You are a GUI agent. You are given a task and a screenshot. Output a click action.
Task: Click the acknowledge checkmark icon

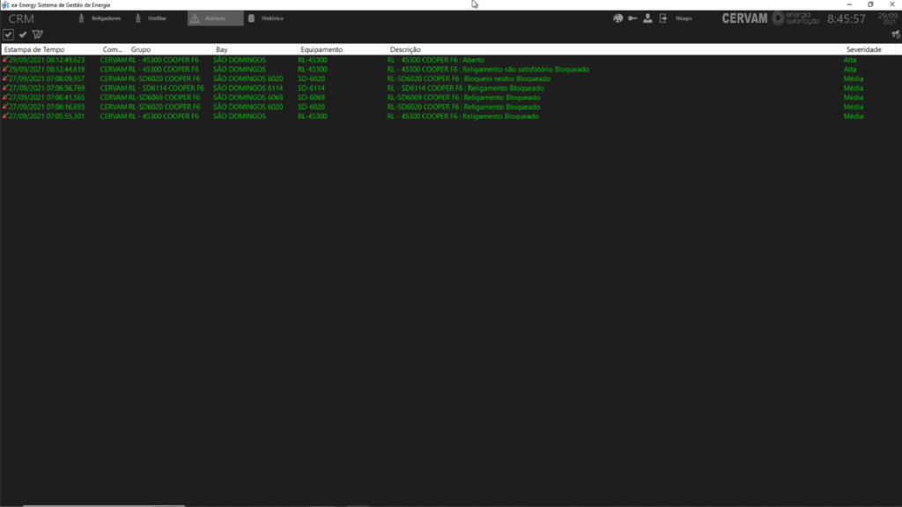[x=23, y=34]
